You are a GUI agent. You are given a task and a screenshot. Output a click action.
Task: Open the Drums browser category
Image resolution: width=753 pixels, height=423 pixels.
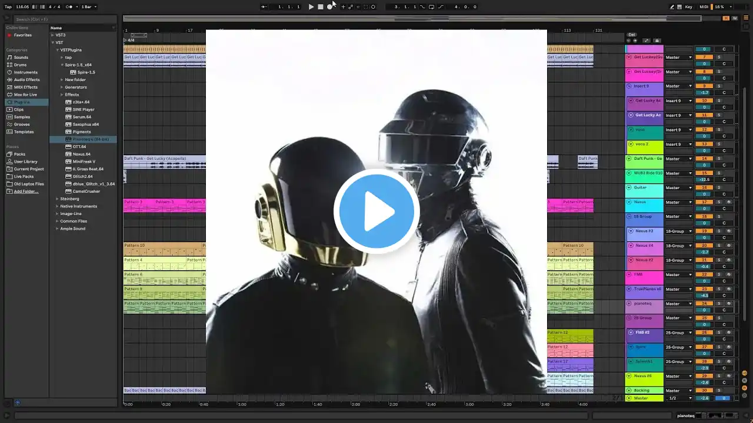[x=21, y=65]
